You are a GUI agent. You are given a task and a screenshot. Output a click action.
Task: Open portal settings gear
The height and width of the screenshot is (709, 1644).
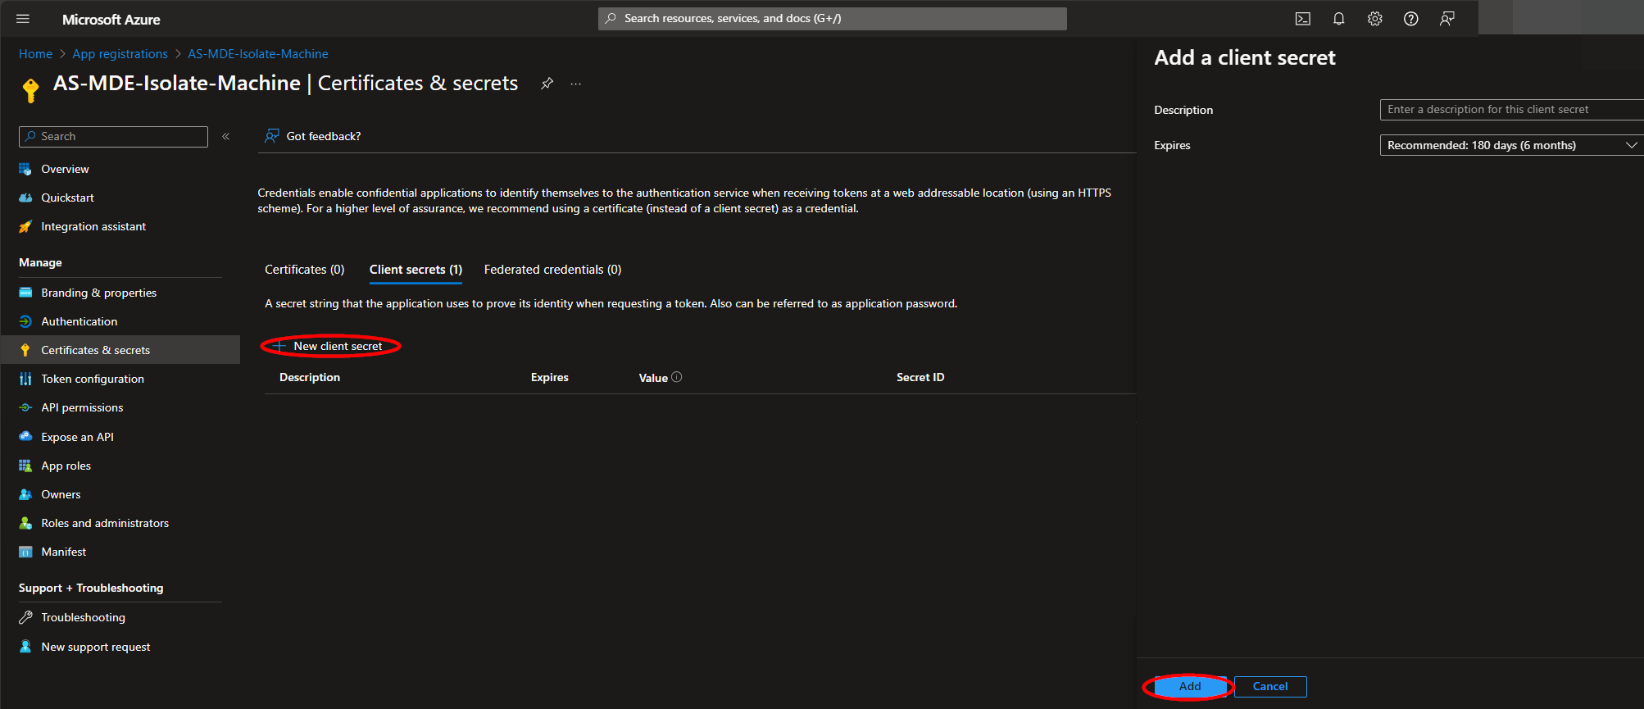coord(1374,19)
